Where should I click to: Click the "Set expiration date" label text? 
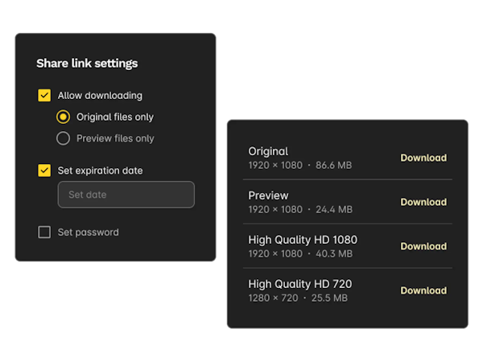(x=101, y=171)
